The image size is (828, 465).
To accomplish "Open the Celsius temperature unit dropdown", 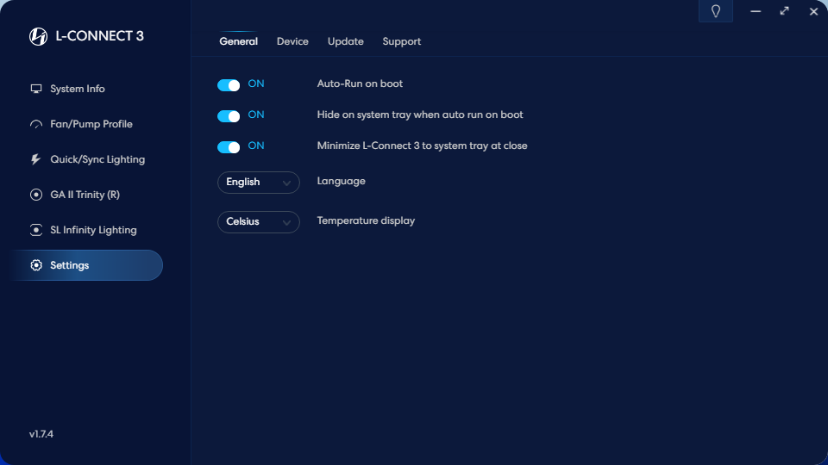I will point(258,222).
